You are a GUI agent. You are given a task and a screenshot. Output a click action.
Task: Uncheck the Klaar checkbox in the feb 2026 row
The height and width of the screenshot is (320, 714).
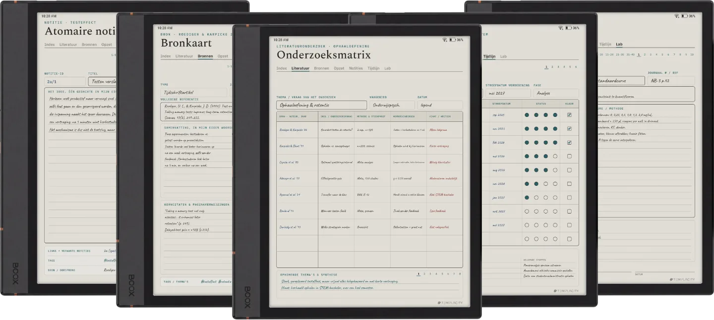tap(569, 143)
